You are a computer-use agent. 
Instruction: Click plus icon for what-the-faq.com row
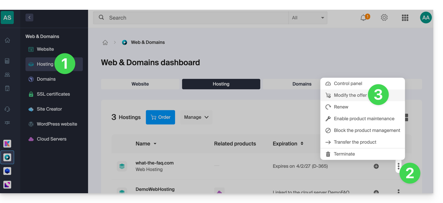tap(376, 166)
